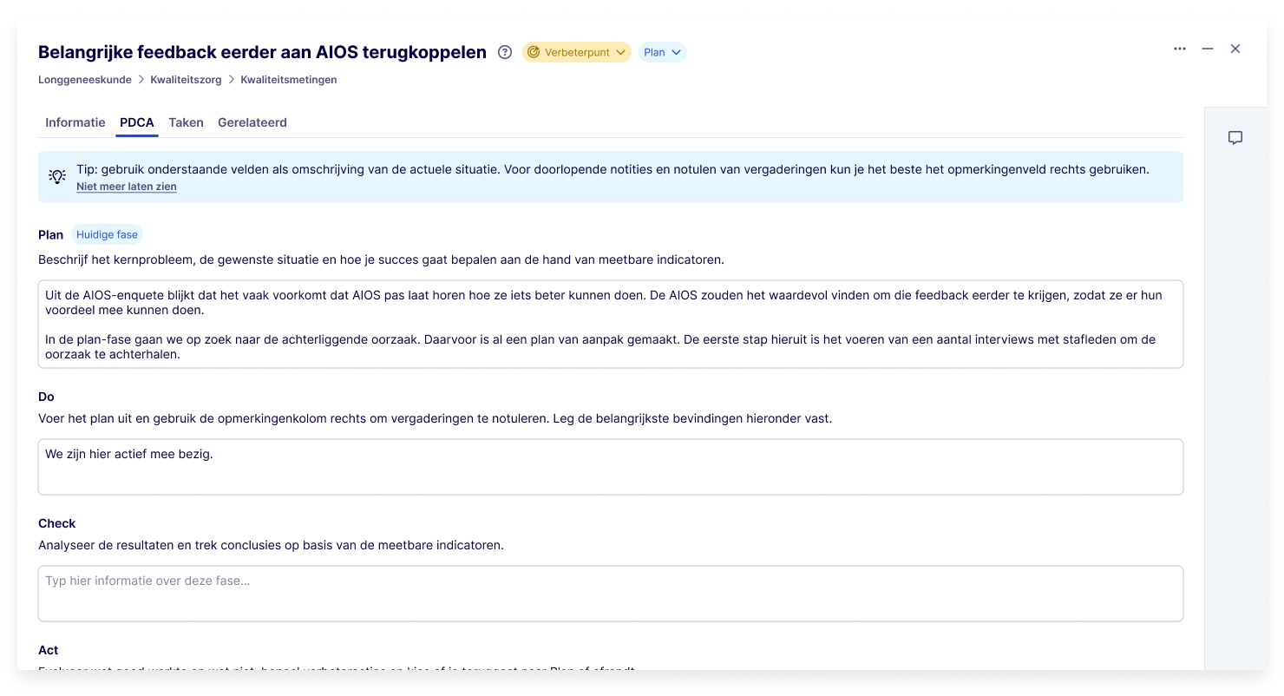Click the help question mark icon
1284x696 pixels.
(x=505, y=52)
